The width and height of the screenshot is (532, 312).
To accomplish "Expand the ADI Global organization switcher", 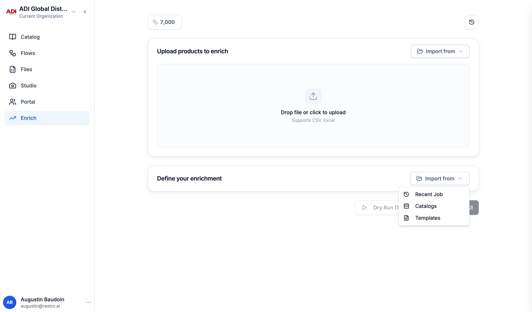I will coord(74,12).
